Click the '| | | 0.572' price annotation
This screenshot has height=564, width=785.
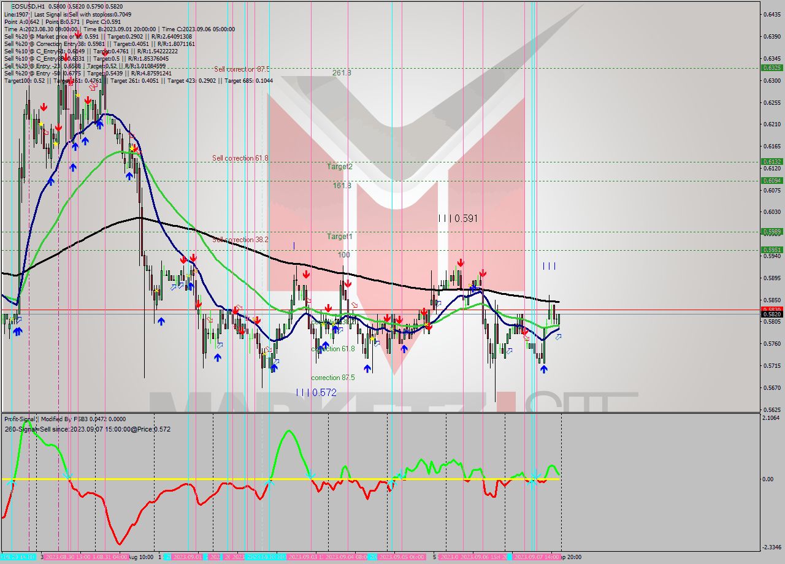(316, 392)
